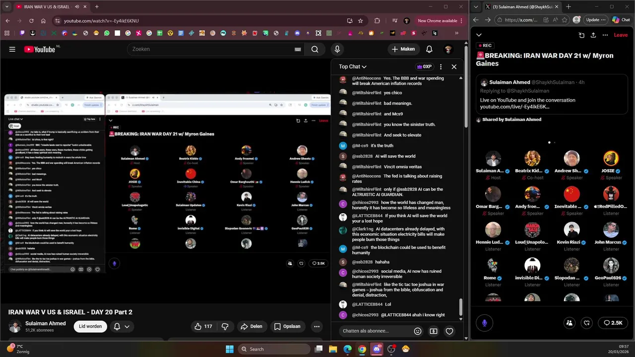Close the YouTube live chat panel
This screenshot has height=357, width=635.
pyautogui.click(x=454, y=66)
